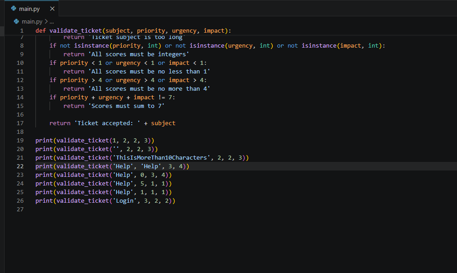Viewport: 457px width, 273px height.
Task: Click the 'ThisIsMoreThan10Characters' string
Action: (161, 157)
